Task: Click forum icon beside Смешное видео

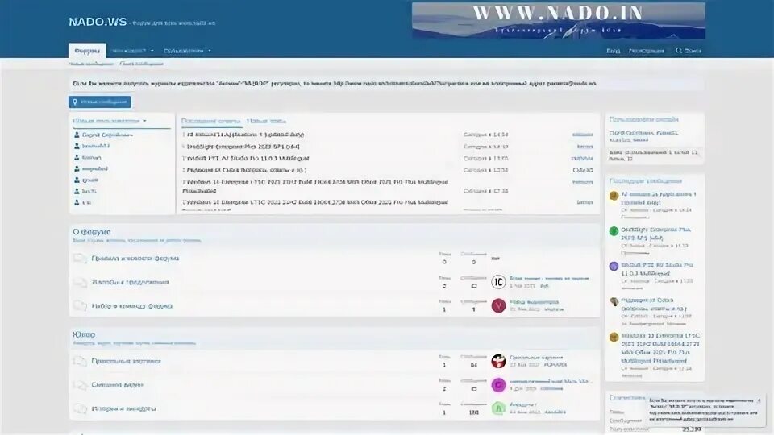Action: 80,385
